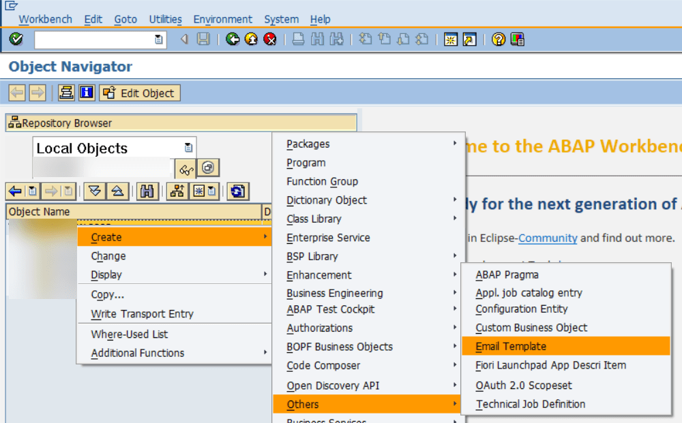682x423 pixels.
Task: Open the Workbench menu
Action: pyautogui.click(x=45, y=20)
